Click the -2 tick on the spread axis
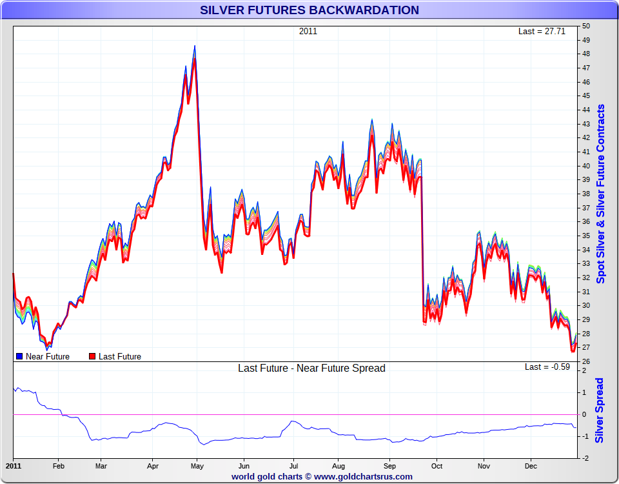 click(x=585, y=458)
